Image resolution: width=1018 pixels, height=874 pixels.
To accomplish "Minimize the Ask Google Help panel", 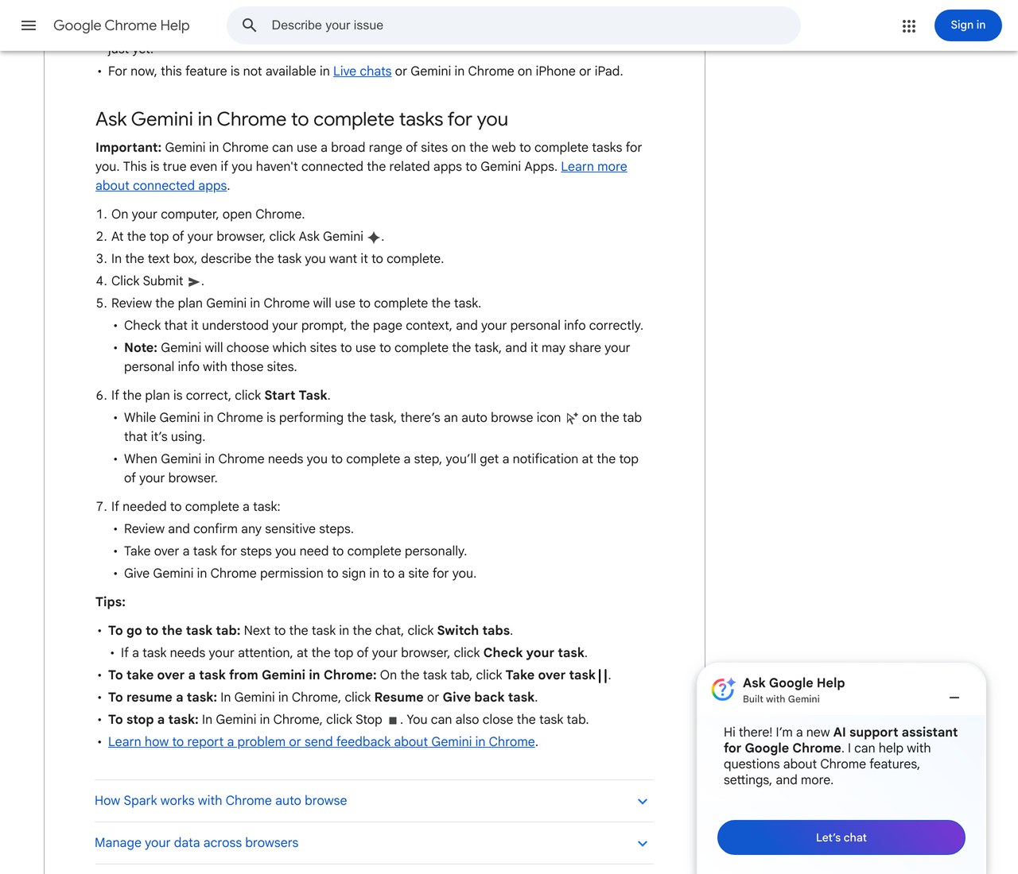I will (x=954, y=698).
